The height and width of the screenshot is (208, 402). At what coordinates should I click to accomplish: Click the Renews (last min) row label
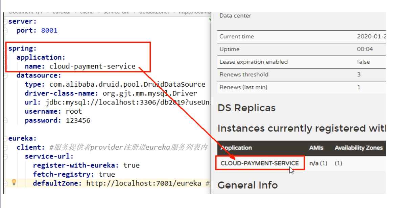coord(243,87)
